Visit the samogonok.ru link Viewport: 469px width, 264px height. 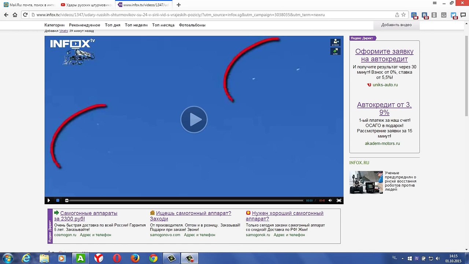pos(258,235)
